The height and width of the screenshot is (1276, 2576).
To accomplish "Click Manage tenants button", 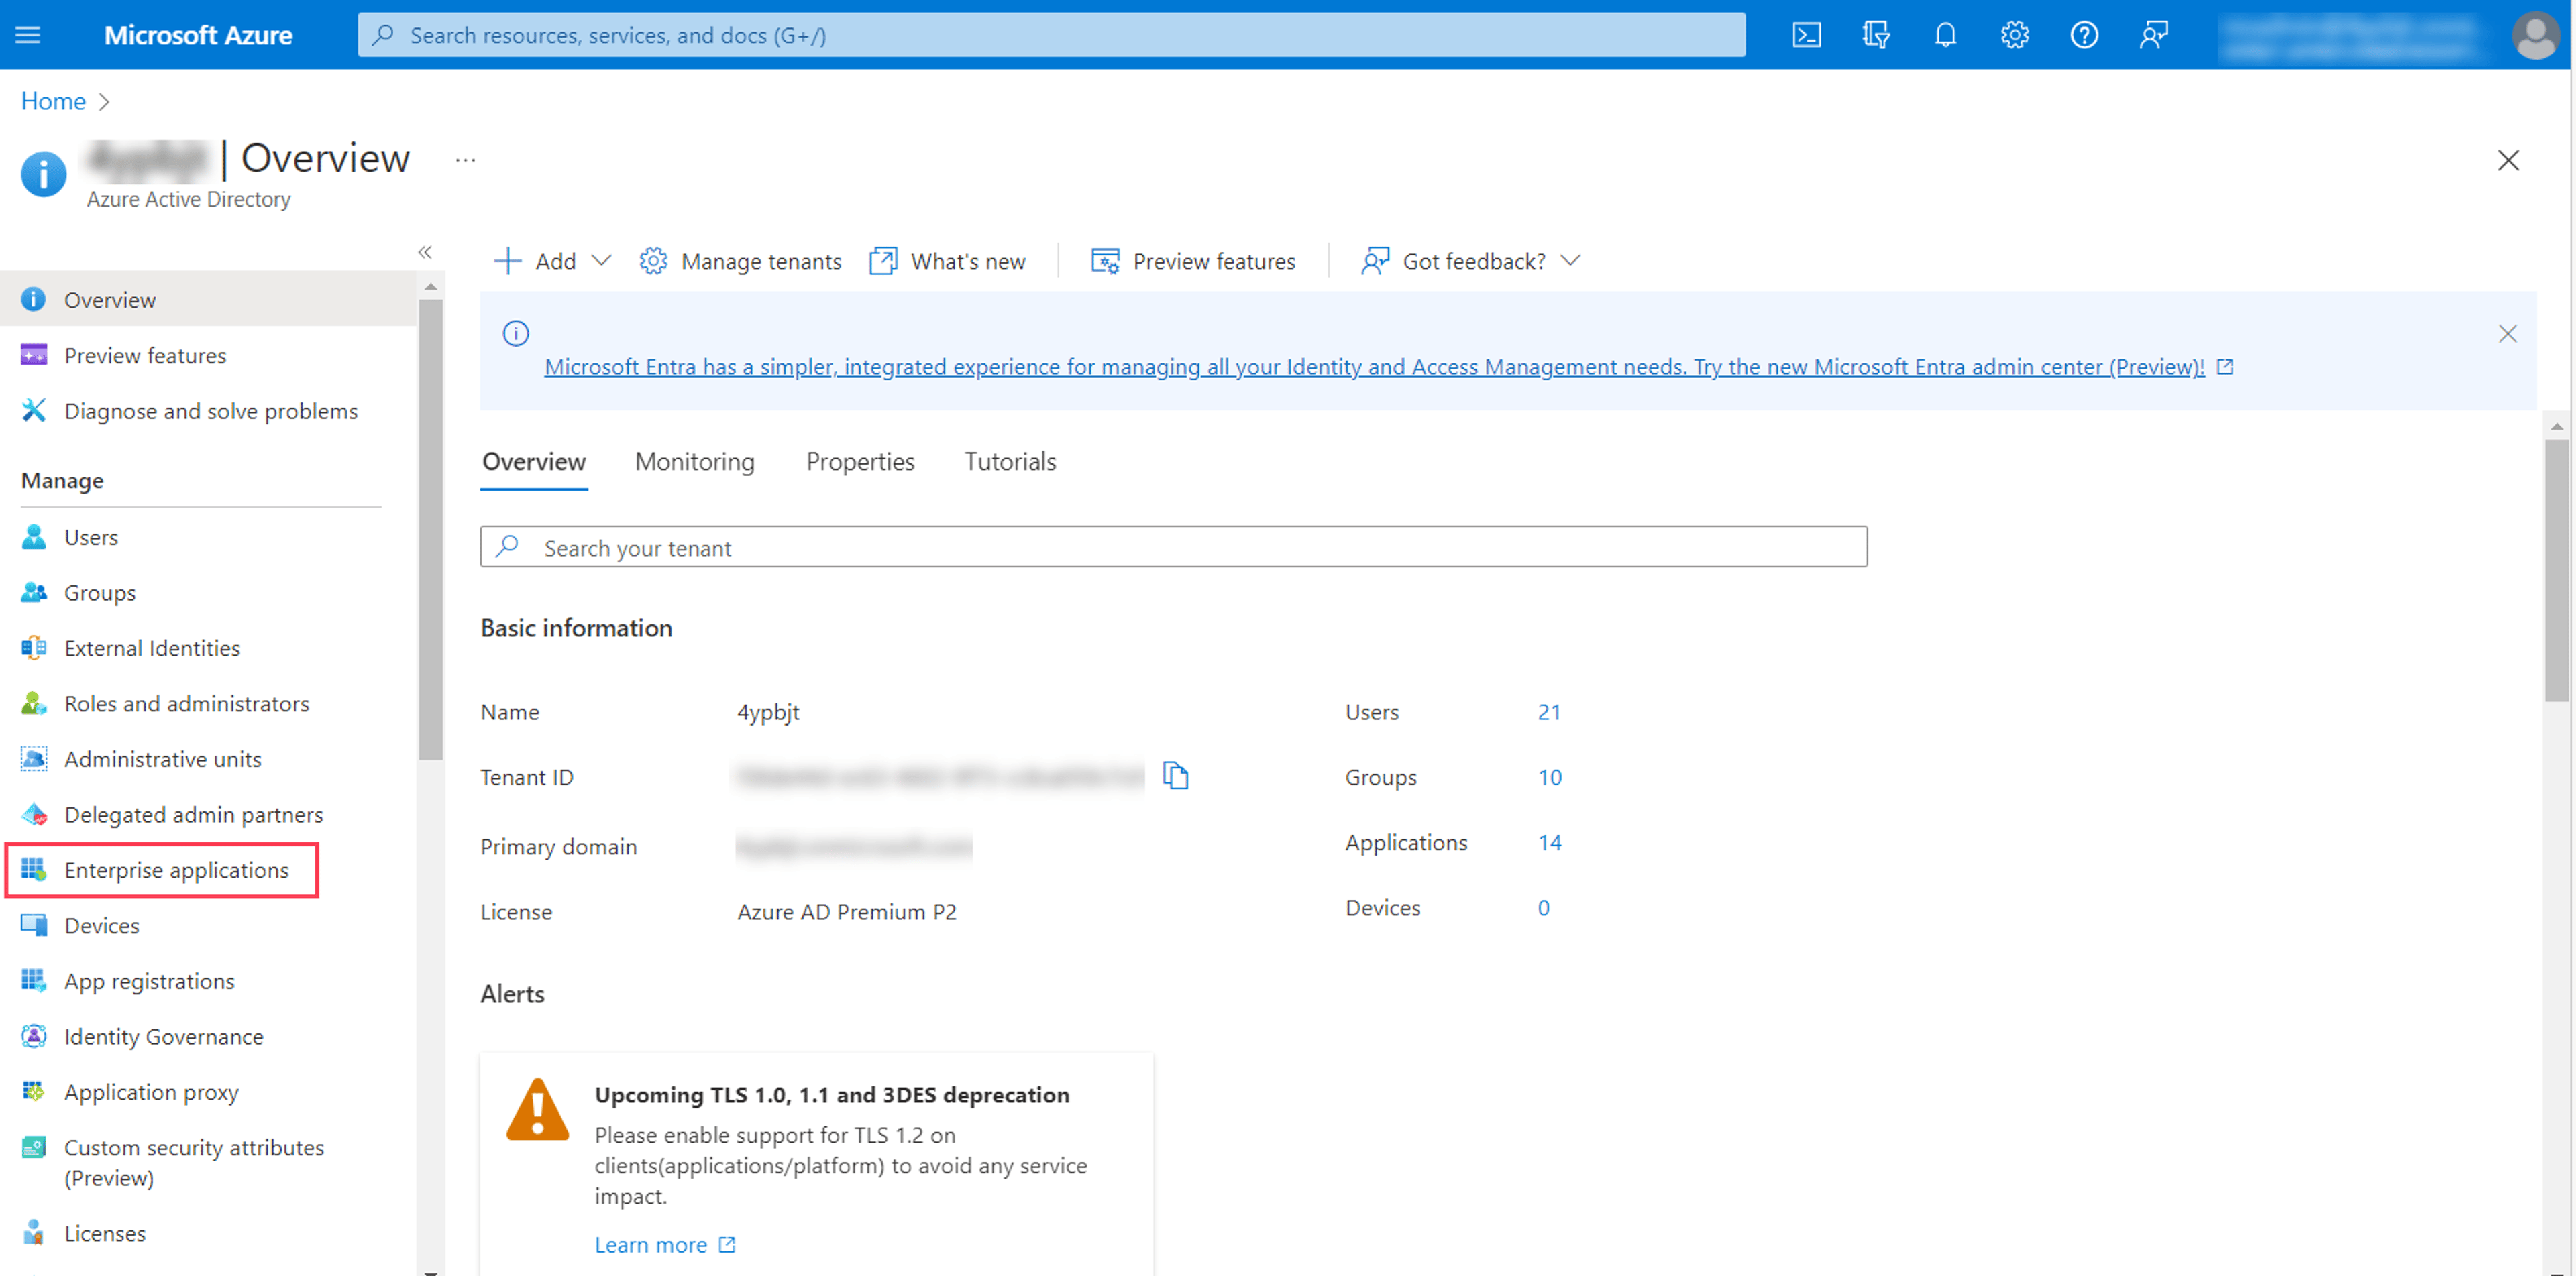I will pos(740,261).
